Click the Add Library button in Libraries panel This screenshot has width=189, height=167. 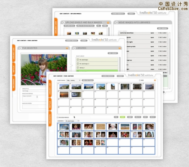113,53
